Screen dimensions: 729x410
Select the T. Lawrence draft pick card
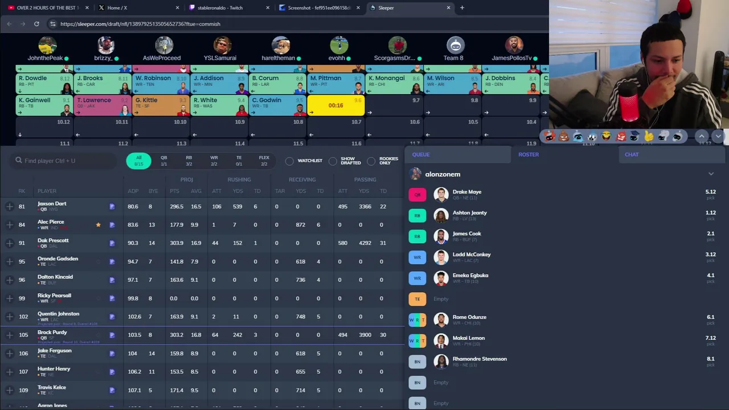click(103, 105)
